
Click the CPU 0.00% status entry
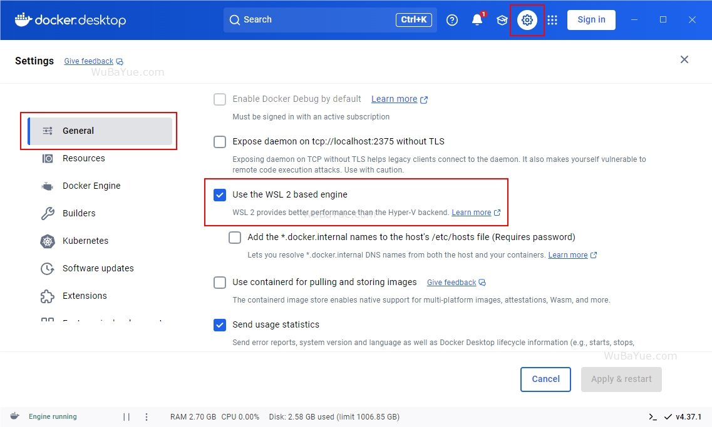pyautogui.click(x=240, y=417)
